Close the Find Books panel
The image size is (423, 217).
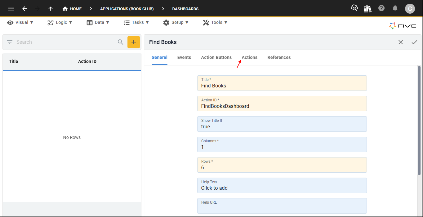point(400,42)
